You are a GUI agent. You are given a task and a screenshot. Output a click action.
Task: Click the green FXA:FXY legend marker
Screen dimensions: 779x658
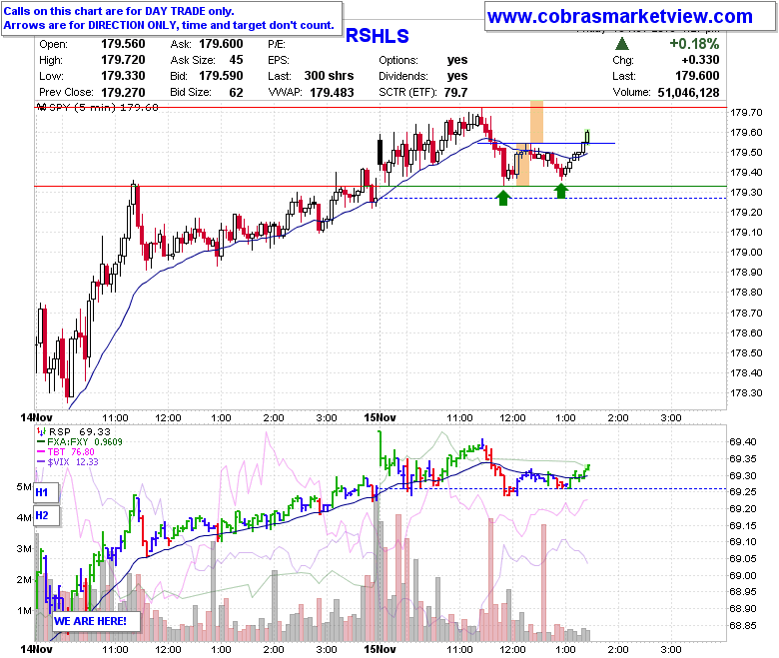click(41, 441)
